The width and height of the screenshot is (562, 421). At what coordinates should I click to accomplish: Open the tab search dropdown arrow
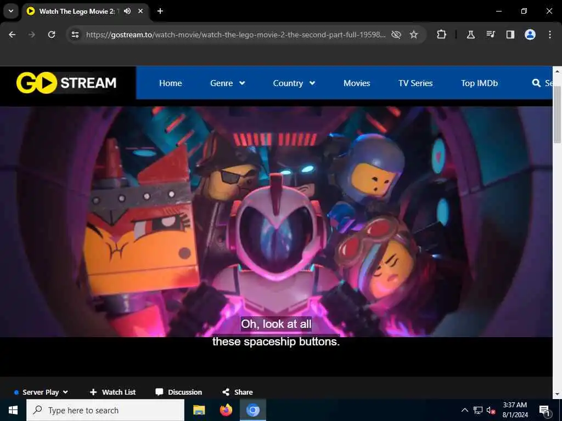pos(11,11)
